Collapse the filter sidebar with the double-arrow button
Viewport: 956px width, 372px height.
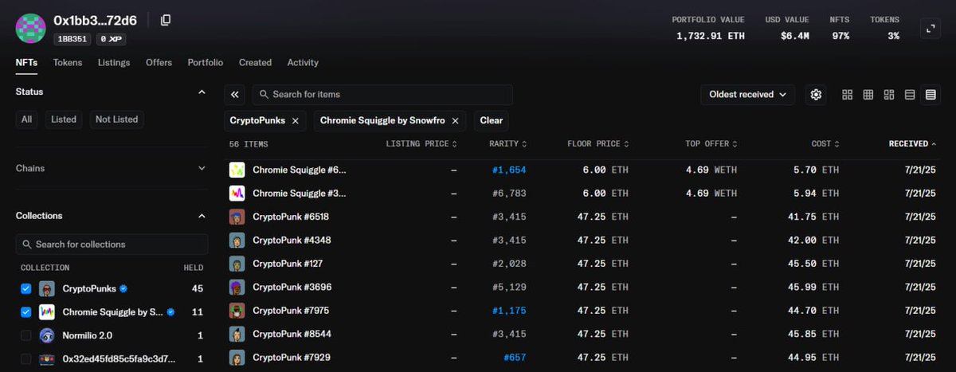coord(235,94)
